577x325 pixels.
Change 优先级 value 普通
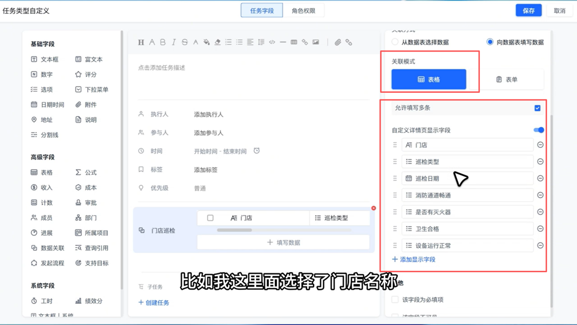(200, 189)
